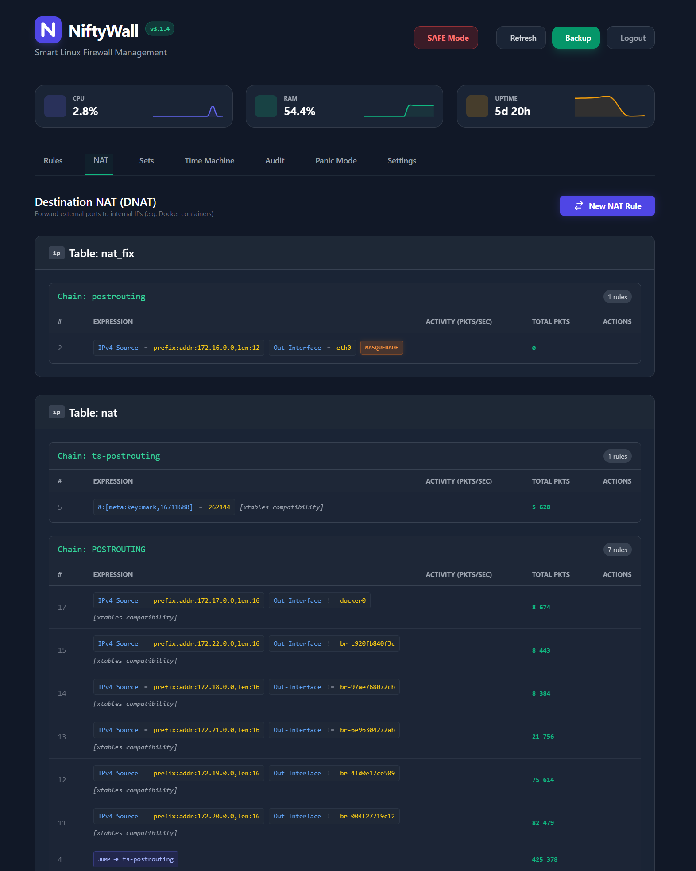This screenshot has width=696, height=871.
Task: Click the Table: nat_fix title
Action: click(101, 253)
